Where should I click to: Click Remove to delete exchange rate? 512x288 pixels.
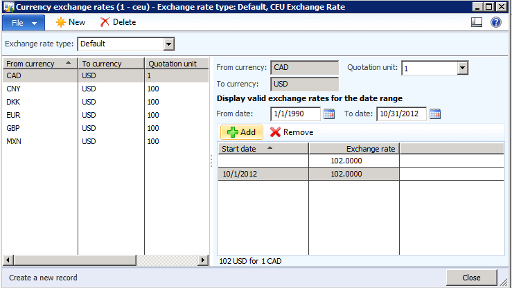pos(292,132)
